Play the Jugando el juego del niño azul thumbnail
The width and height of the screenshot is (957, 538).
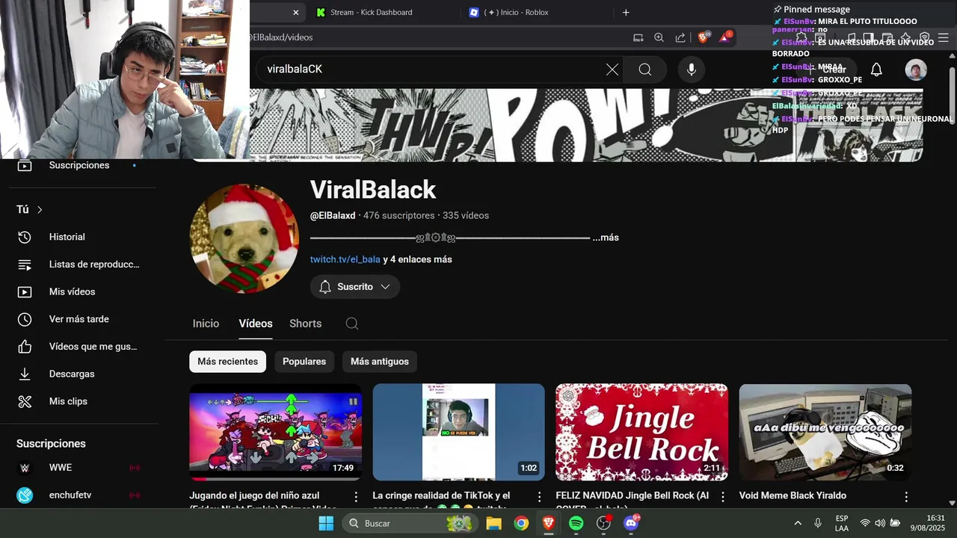click(x=275, y=432)
